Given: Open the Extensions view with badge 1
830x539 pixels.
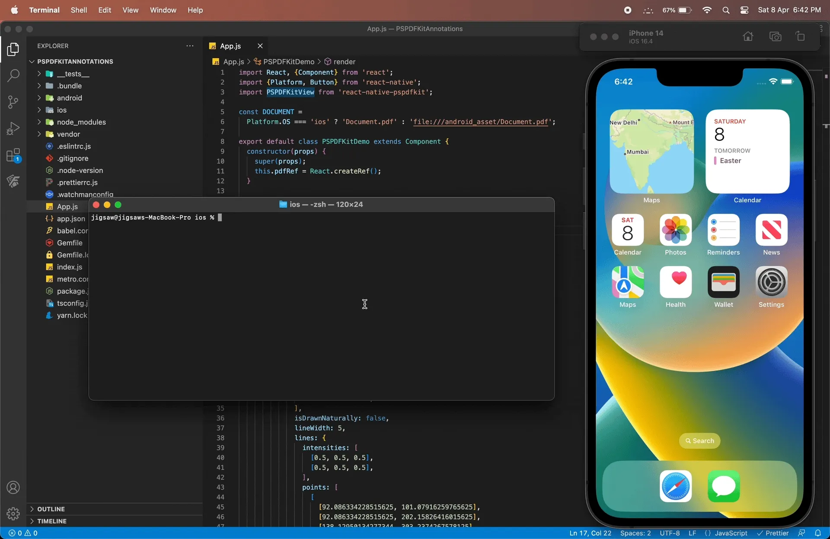Looking at the screenshot, I should [13, 155].
